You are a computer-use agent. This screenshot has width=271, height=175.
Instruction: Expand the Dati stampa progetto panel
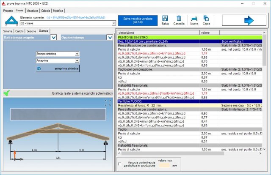point(53,38)
